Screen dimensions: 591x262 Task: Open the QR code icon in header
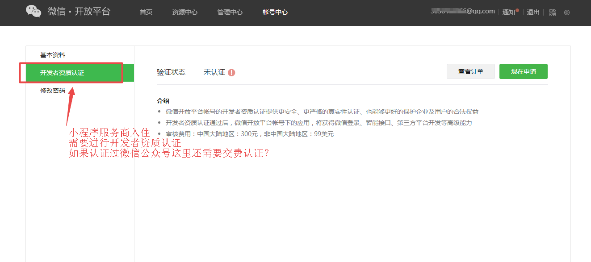tap(553, 12)
